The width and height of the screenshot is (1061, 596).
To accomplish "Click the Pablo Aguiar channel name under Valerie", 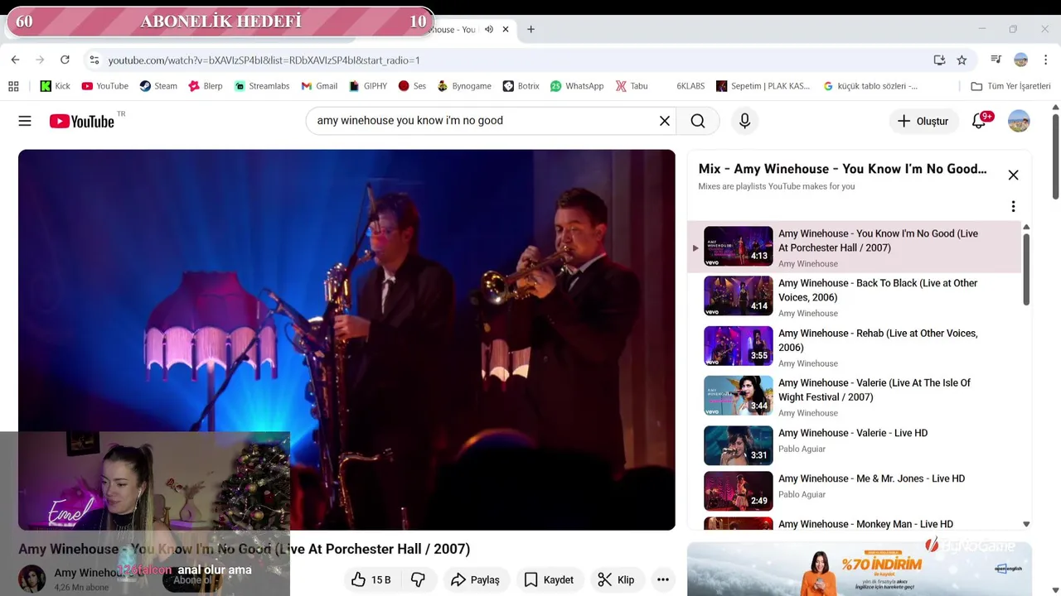I will (x=802, y=449).
